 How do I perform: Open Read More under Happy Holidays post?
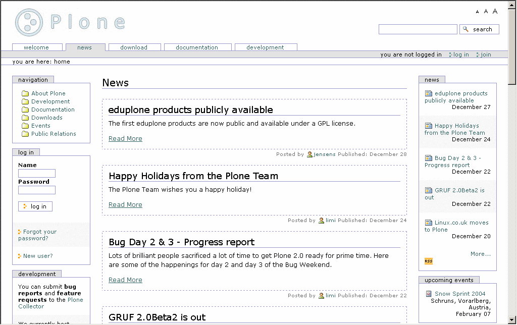point(125,204)
